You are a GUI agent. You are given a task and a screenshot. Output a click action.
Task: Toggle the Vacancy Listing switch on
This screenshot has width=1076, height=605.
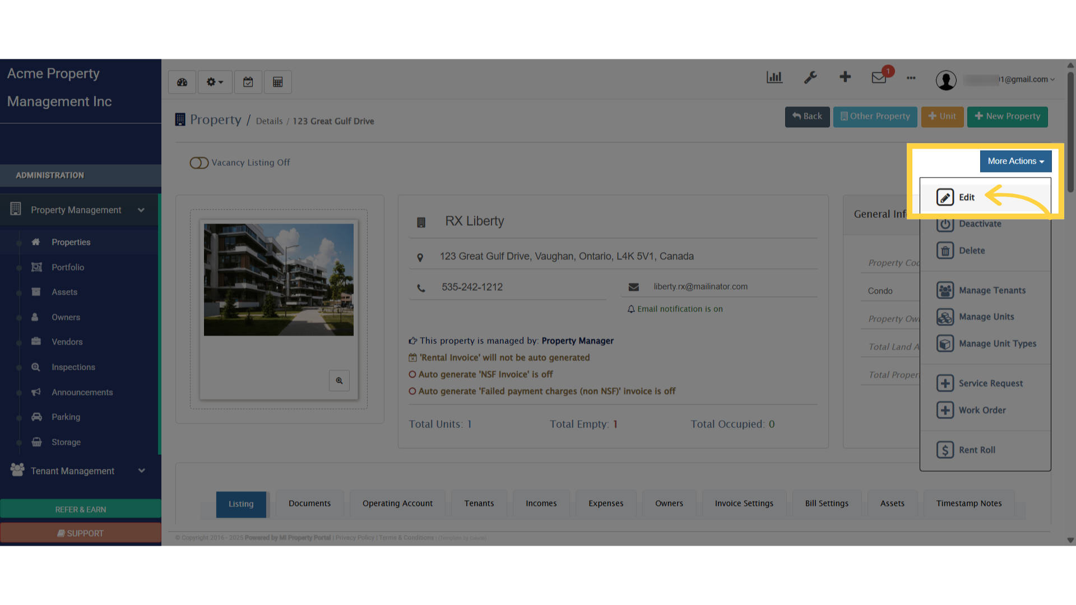click(199, 163)
